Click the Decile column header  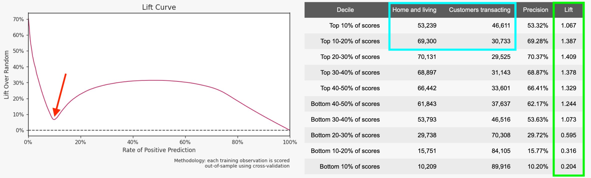(345, 10)
